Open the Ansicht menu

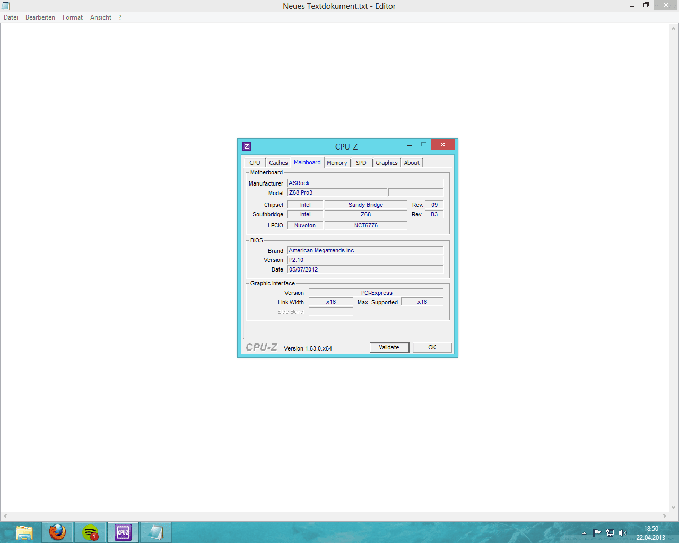click(101, 17)
